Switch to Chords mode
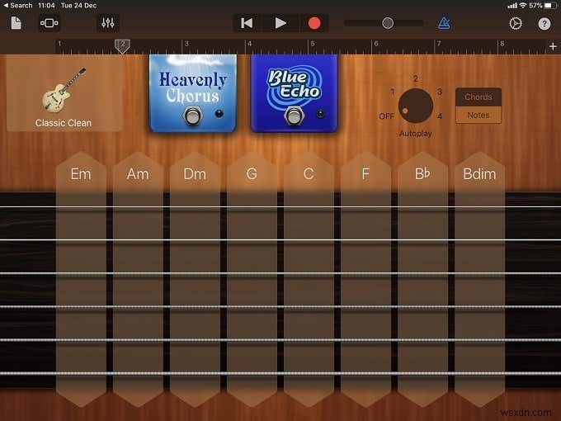Image resolution: width=561 pixels, height=421 pixels. click(478, 97)
